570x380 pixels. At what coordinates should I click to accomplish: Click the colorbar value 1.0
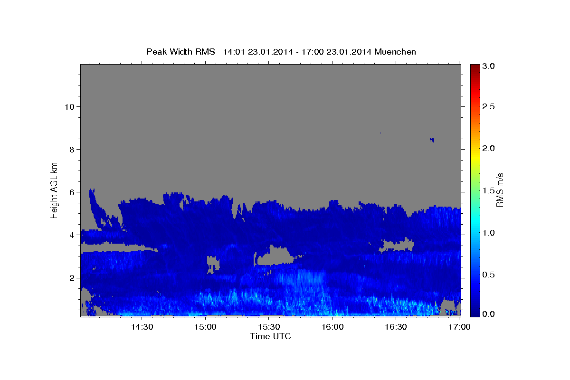489,233
